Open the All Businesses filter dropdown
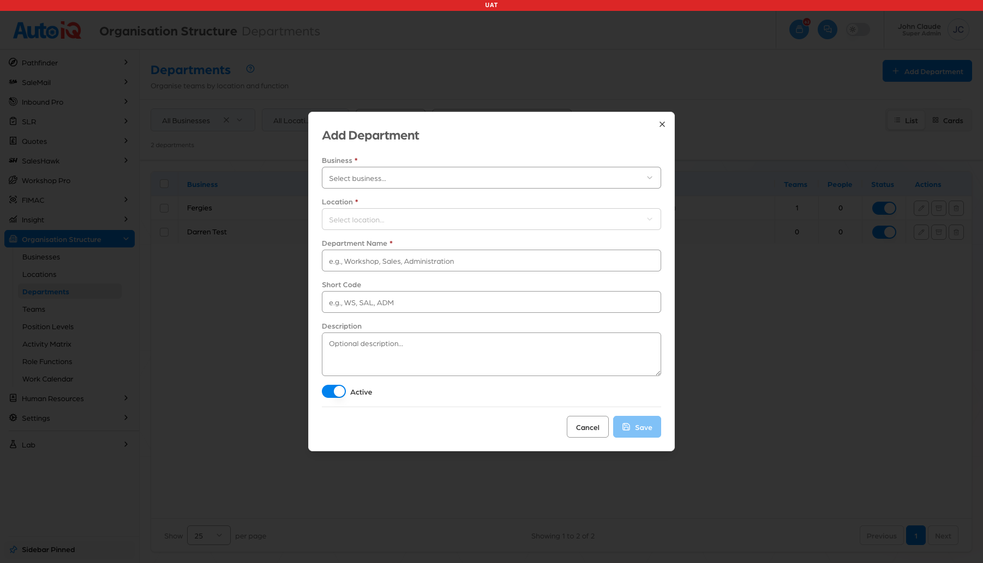The height and width of the screenshot is (563, 983). (x=203, y=120)
